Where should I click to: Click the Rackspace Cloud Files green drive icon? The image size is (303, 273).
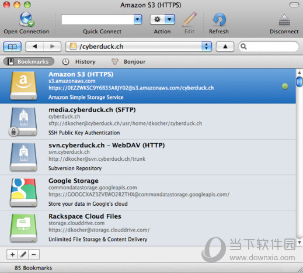(23, 228)
